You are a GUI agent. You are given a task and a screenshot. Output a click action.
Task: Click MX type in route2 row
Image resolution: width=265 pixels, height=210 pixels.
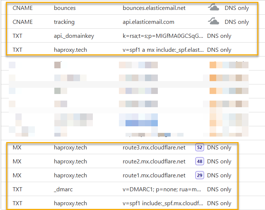point(17,162)
